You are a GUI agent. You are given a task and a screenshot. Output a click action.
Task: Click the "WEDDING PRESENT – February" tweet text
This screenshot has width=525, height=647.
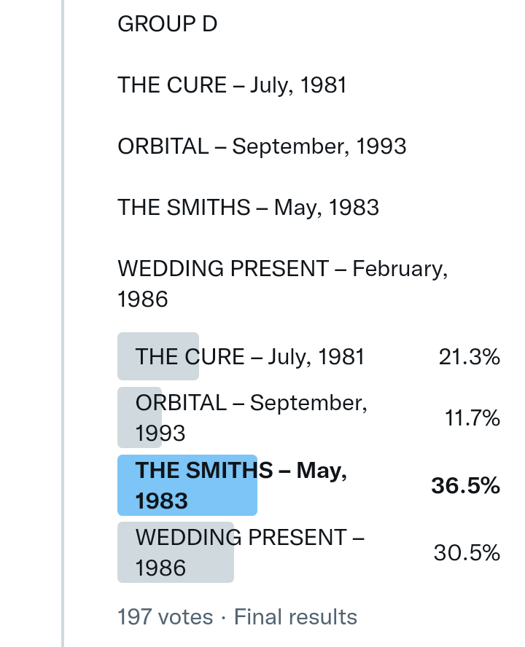tap(282, 269)
